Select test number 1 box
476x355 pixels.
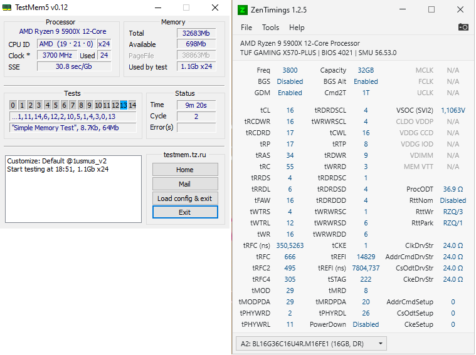(x=22, y=105)
